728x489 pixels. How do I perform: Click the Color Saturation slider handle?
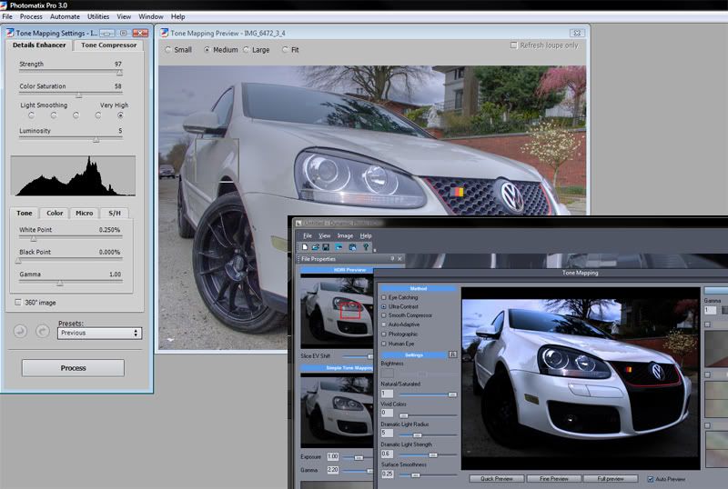point(78,95)
